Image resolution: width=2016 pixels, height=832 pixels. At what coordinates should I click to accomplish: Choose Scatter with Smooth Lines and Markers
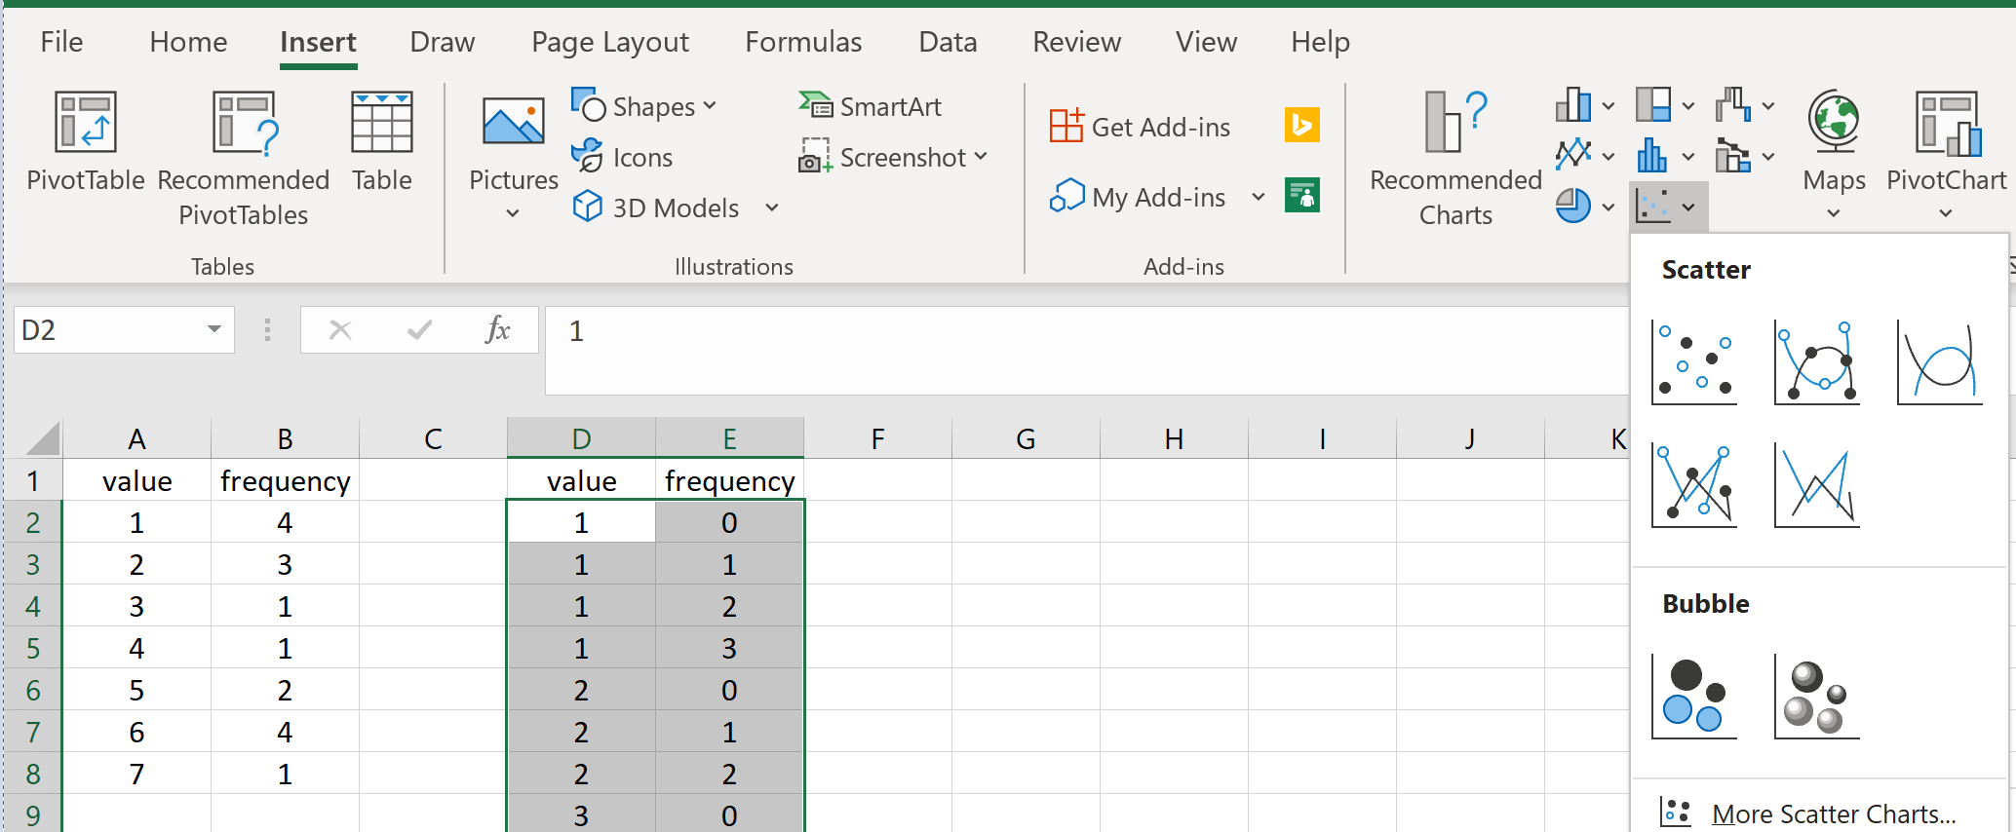pyautogui.click(x=1816, y=362)
